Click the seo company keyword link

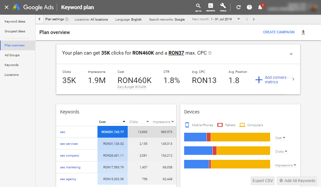(70, 155)
